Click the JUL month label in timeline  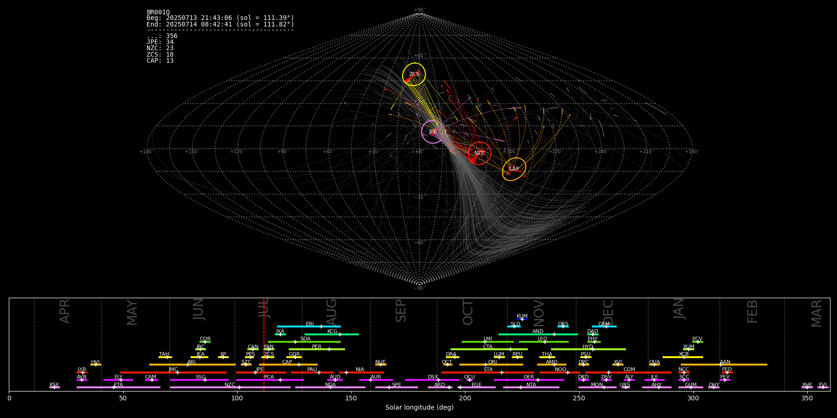tap(264, 308)
